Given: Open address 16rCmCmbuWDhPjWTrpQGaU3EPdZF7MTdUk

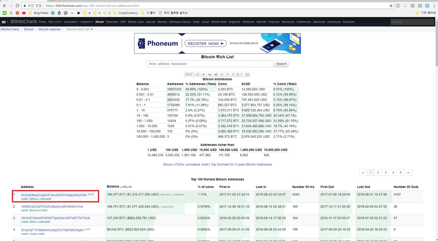Looking at the screenshot, I should [x=55, y=218].
